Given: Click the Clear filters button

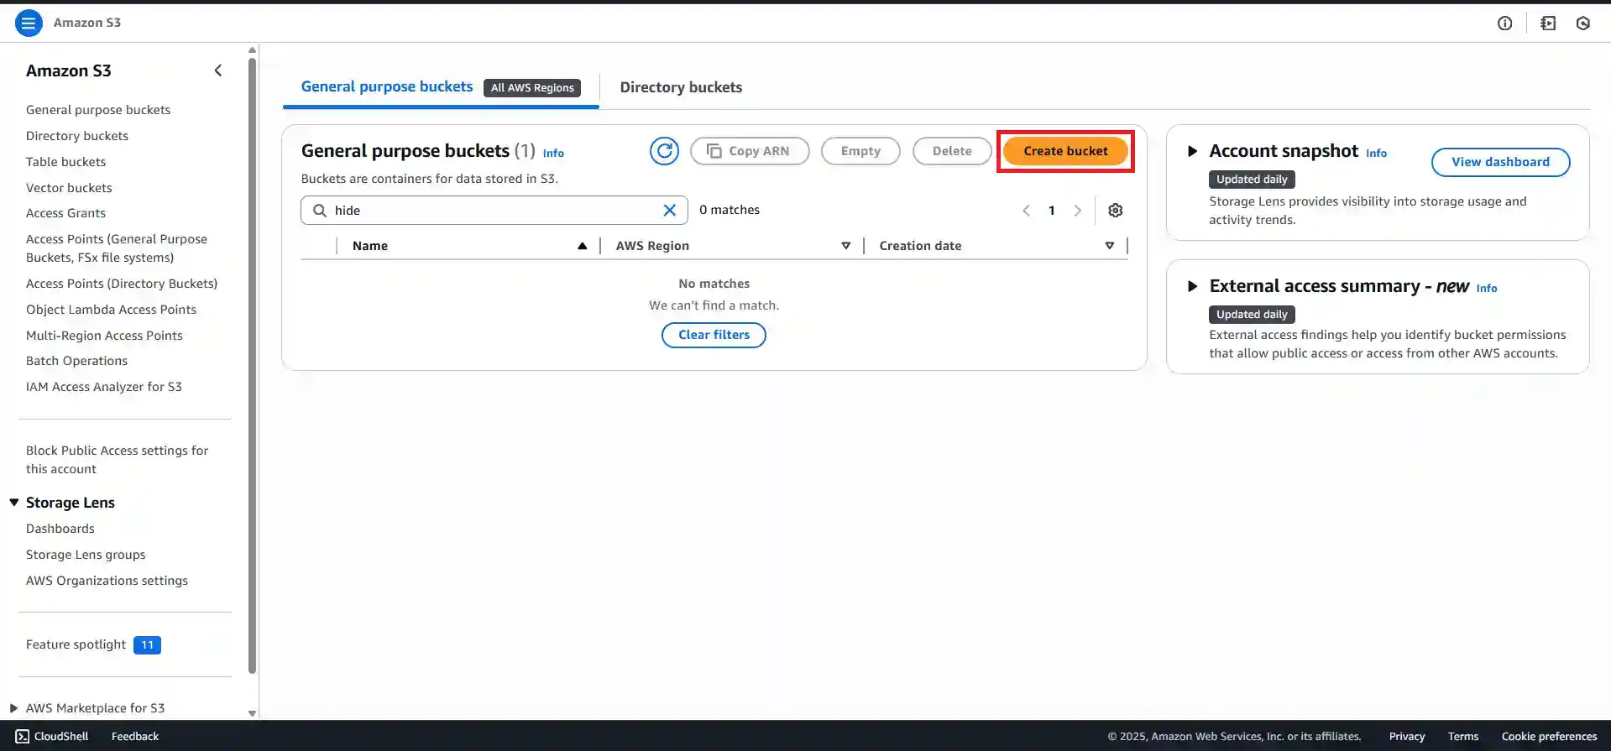Looking at the screenshot, I should pyautogui.click(x=714, y=335).
